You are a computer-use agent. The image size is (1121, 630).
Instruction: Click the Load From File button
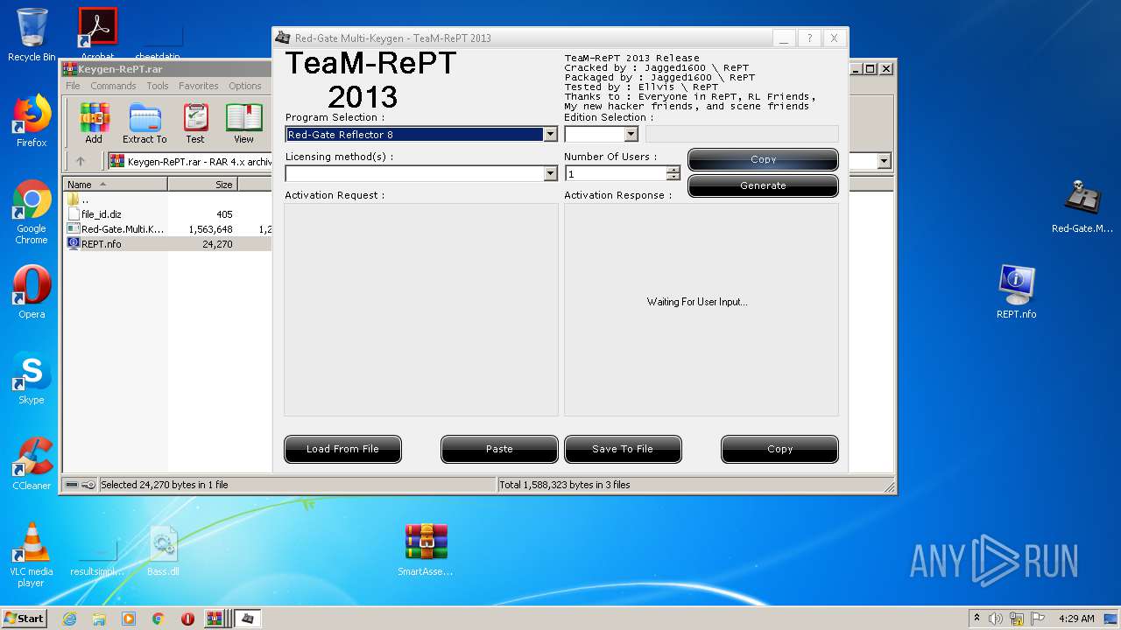(342, 449)
